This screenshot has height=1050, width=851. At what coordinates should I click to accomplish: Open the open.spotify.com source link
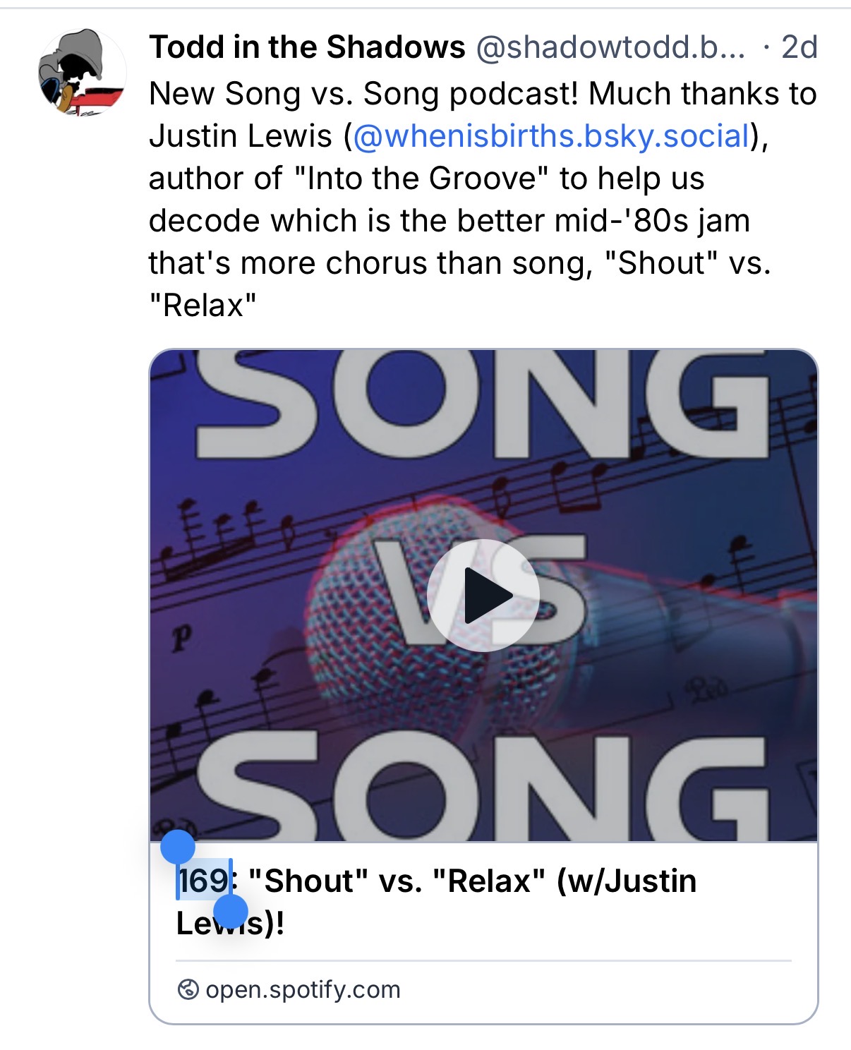(303, 989)
